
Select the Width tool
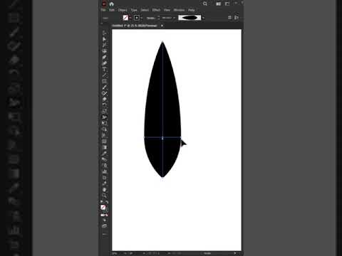(x=104, y=117)
